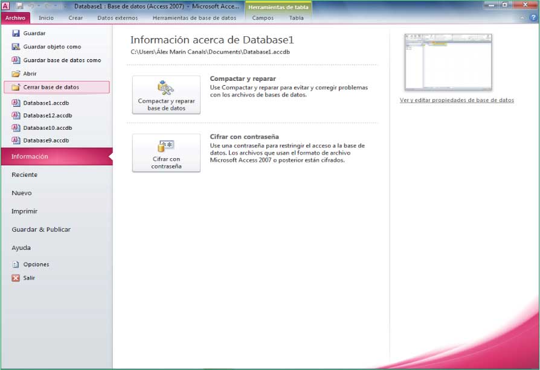The width and height of the screenshot is (540, 370).
Task: Open recent file Database12.accdb
Action: click(42, 115)
